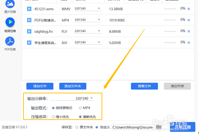Remove sdgfdryg.flv from the list
Screen dimensions: 199x136
[189, 31]
